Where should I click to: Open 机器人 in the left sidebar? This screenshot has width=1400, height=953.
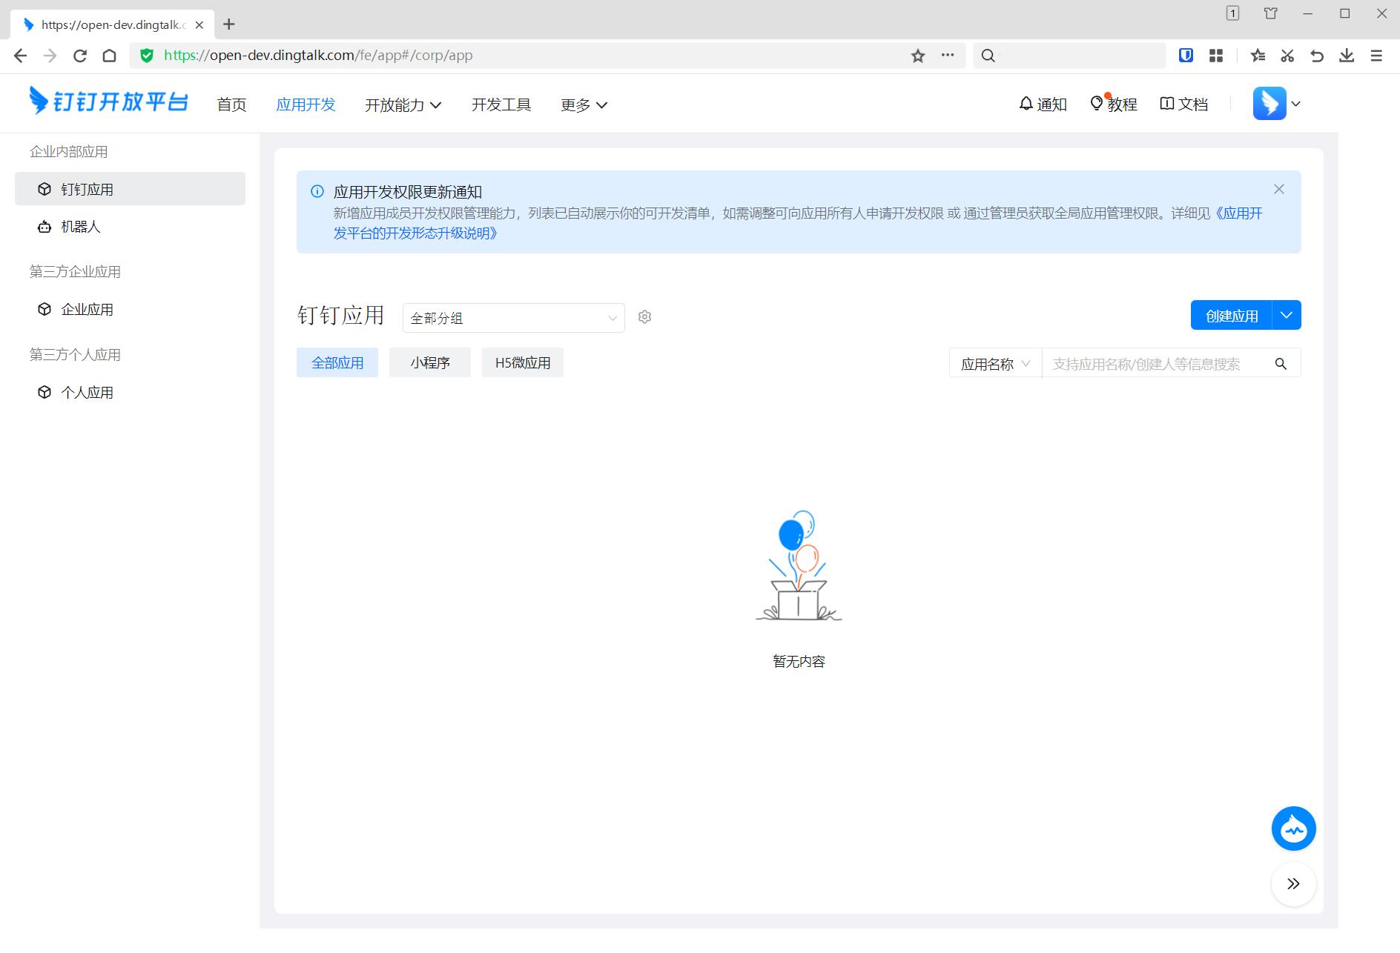(80, 227)
